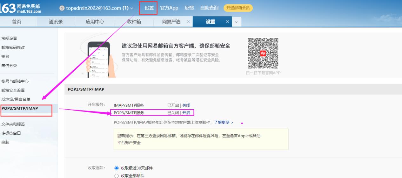
Task: Select 收取最近30天邮件 radio option
Action: 116,168
